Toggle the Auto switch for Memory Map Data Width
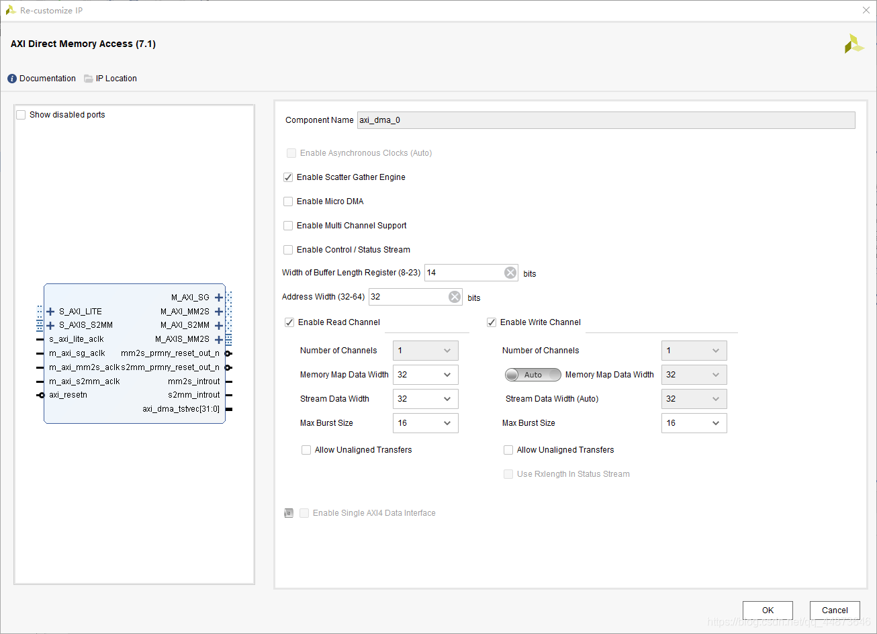This screenshot has width=877, height=634. pos(533,375)
